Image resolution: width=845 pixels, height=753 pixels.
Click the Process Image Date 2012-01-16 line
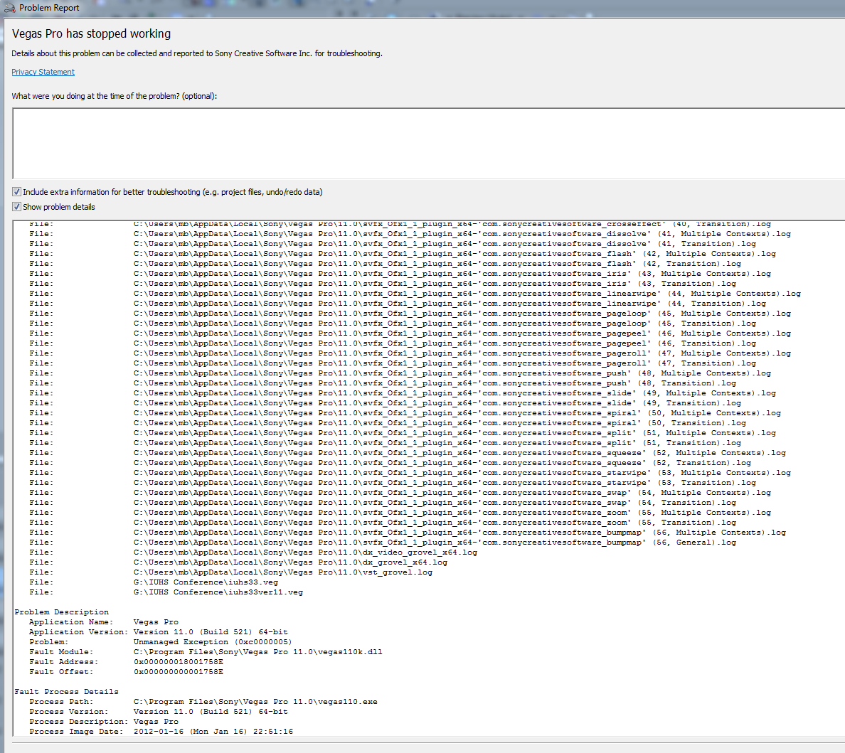coord(161,732)
